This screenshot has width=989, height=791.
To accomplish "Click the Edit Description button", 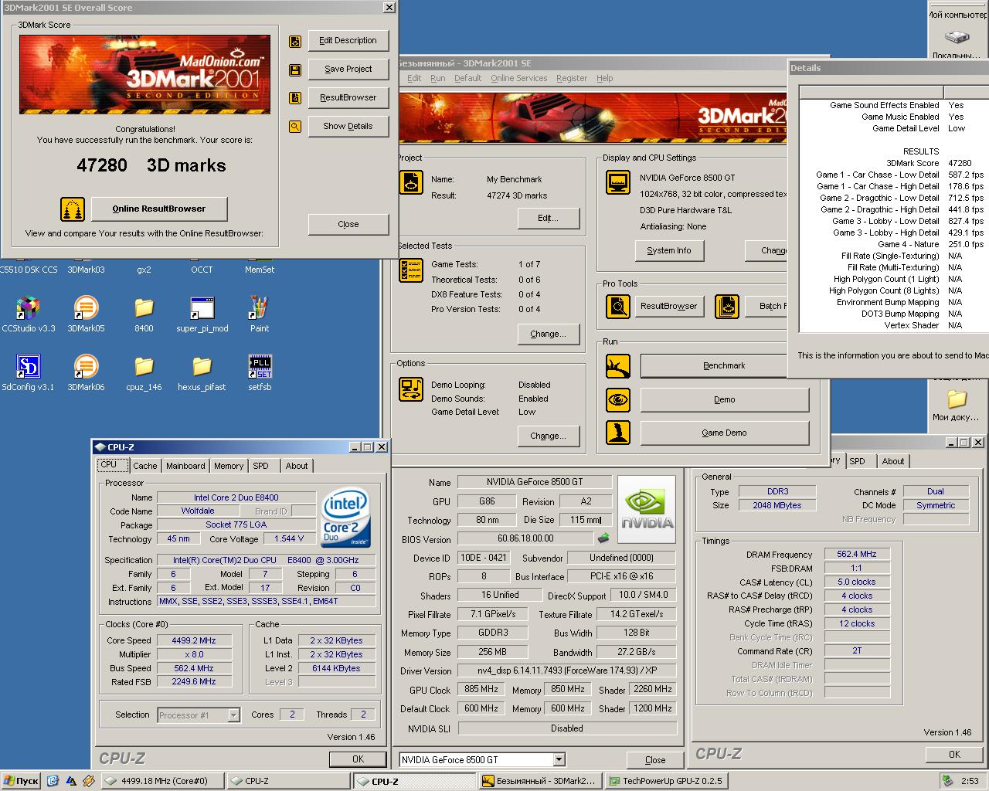I will pos(348,40).
